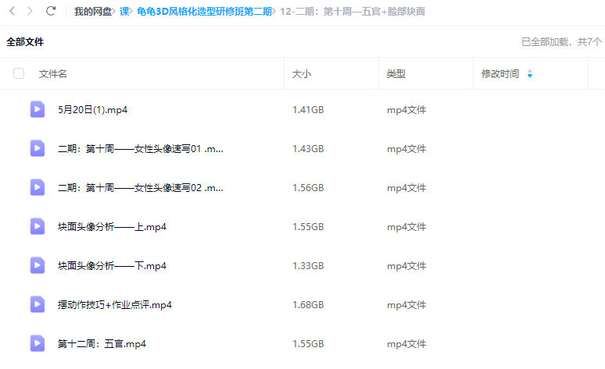Click video icon of 第十二周：五官.mp4

point(37,343)
